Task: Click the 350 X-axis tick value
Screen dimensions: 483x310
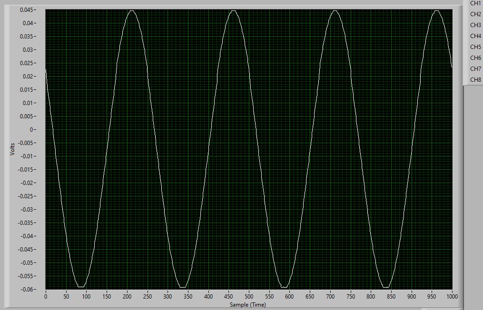Action: tap(188, 297)
